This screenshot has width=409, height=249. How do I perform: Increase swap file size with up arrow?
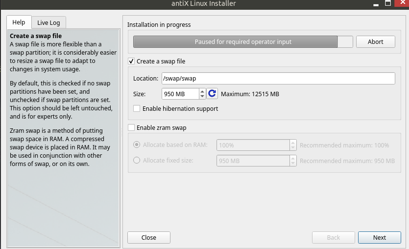pos(202,91)
